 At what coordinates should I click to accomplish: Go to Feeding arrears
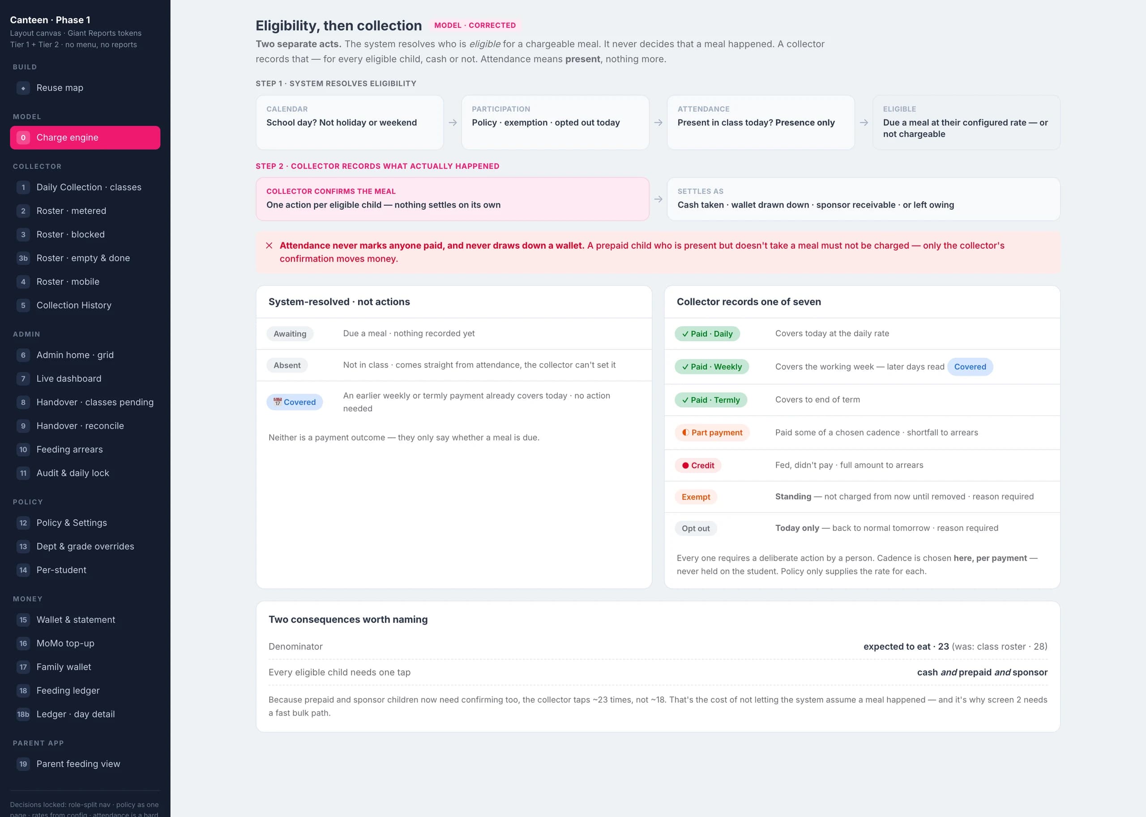click(x=85, y=450)
